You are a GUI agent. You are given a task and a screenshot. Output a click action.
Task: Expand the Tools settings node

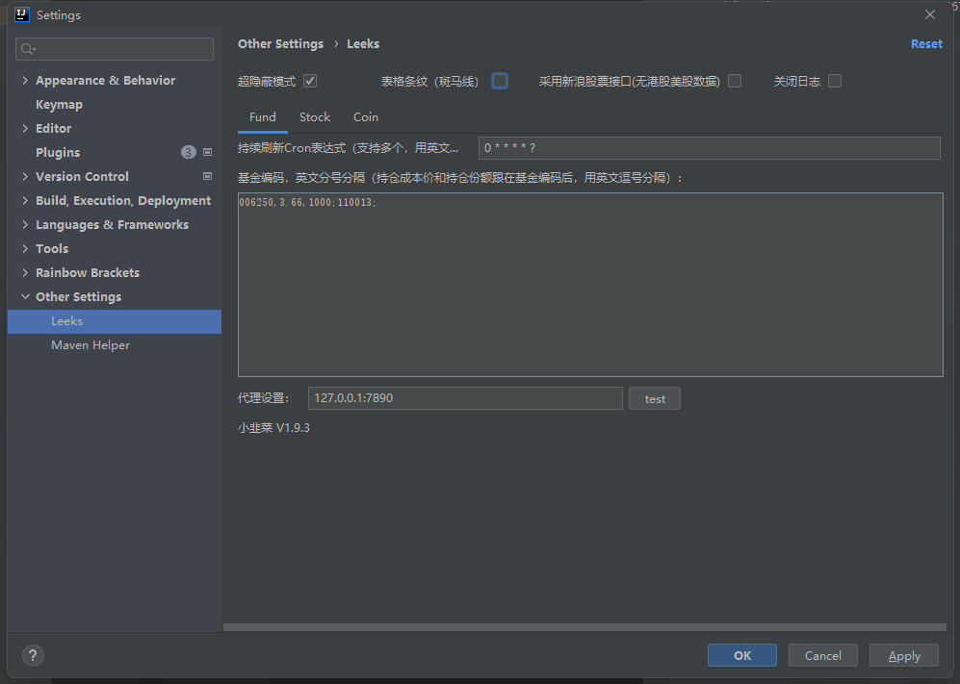click(x=25, y=248)
